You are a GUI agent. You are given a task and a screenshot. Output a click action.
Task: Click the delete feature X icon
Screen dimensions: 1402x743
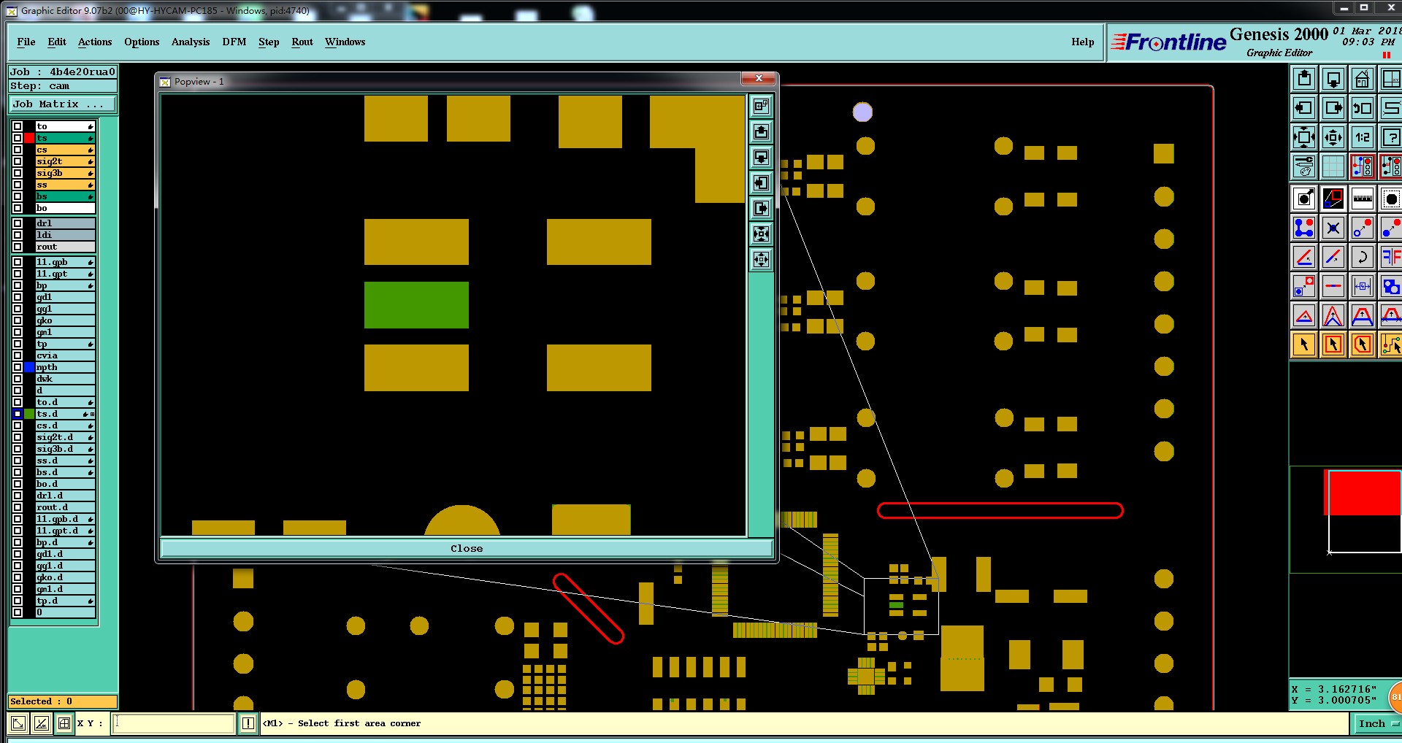click(x=1333, y=228)
